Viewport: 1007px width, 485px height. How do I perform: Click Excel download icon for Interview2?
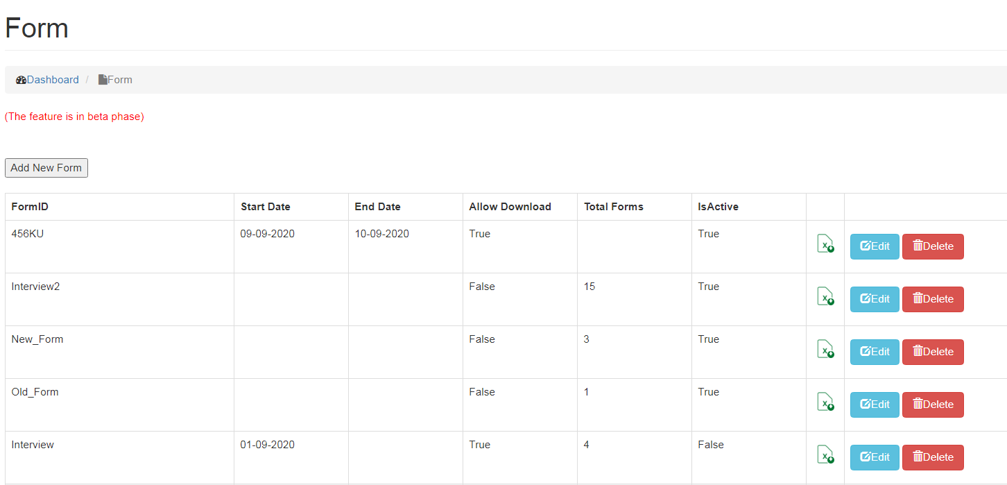click(x=825, y=297)
